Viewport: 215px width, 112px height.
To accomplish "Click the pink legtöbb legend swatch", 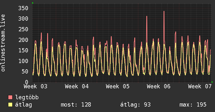I will click(x=10, y=97).
